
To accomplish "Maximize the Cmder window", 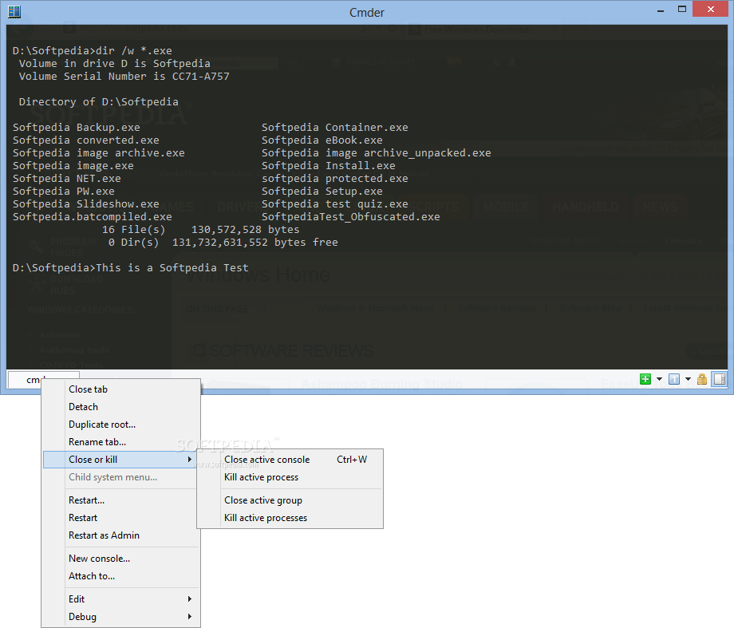I will point(682,10).
